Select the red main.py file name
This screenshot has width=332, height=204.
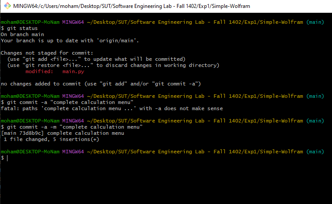point(73,72)
